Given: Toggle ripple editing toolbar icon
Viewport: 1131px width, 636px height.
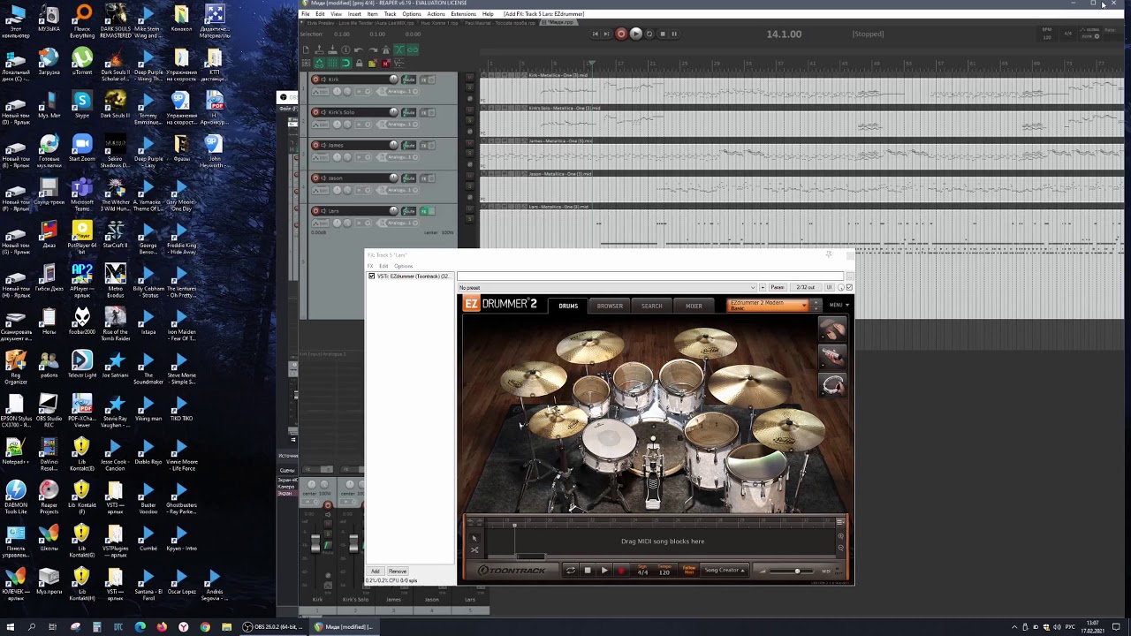Looking at the screenshot, I should pyautogui.click(x=306, y=63).
